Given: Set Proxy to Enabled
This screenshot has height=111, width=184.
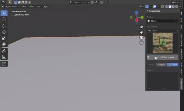Looking at the screenshot, I should pos(161,65).
